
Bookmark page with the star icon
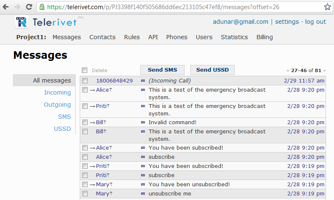point(327,7)
